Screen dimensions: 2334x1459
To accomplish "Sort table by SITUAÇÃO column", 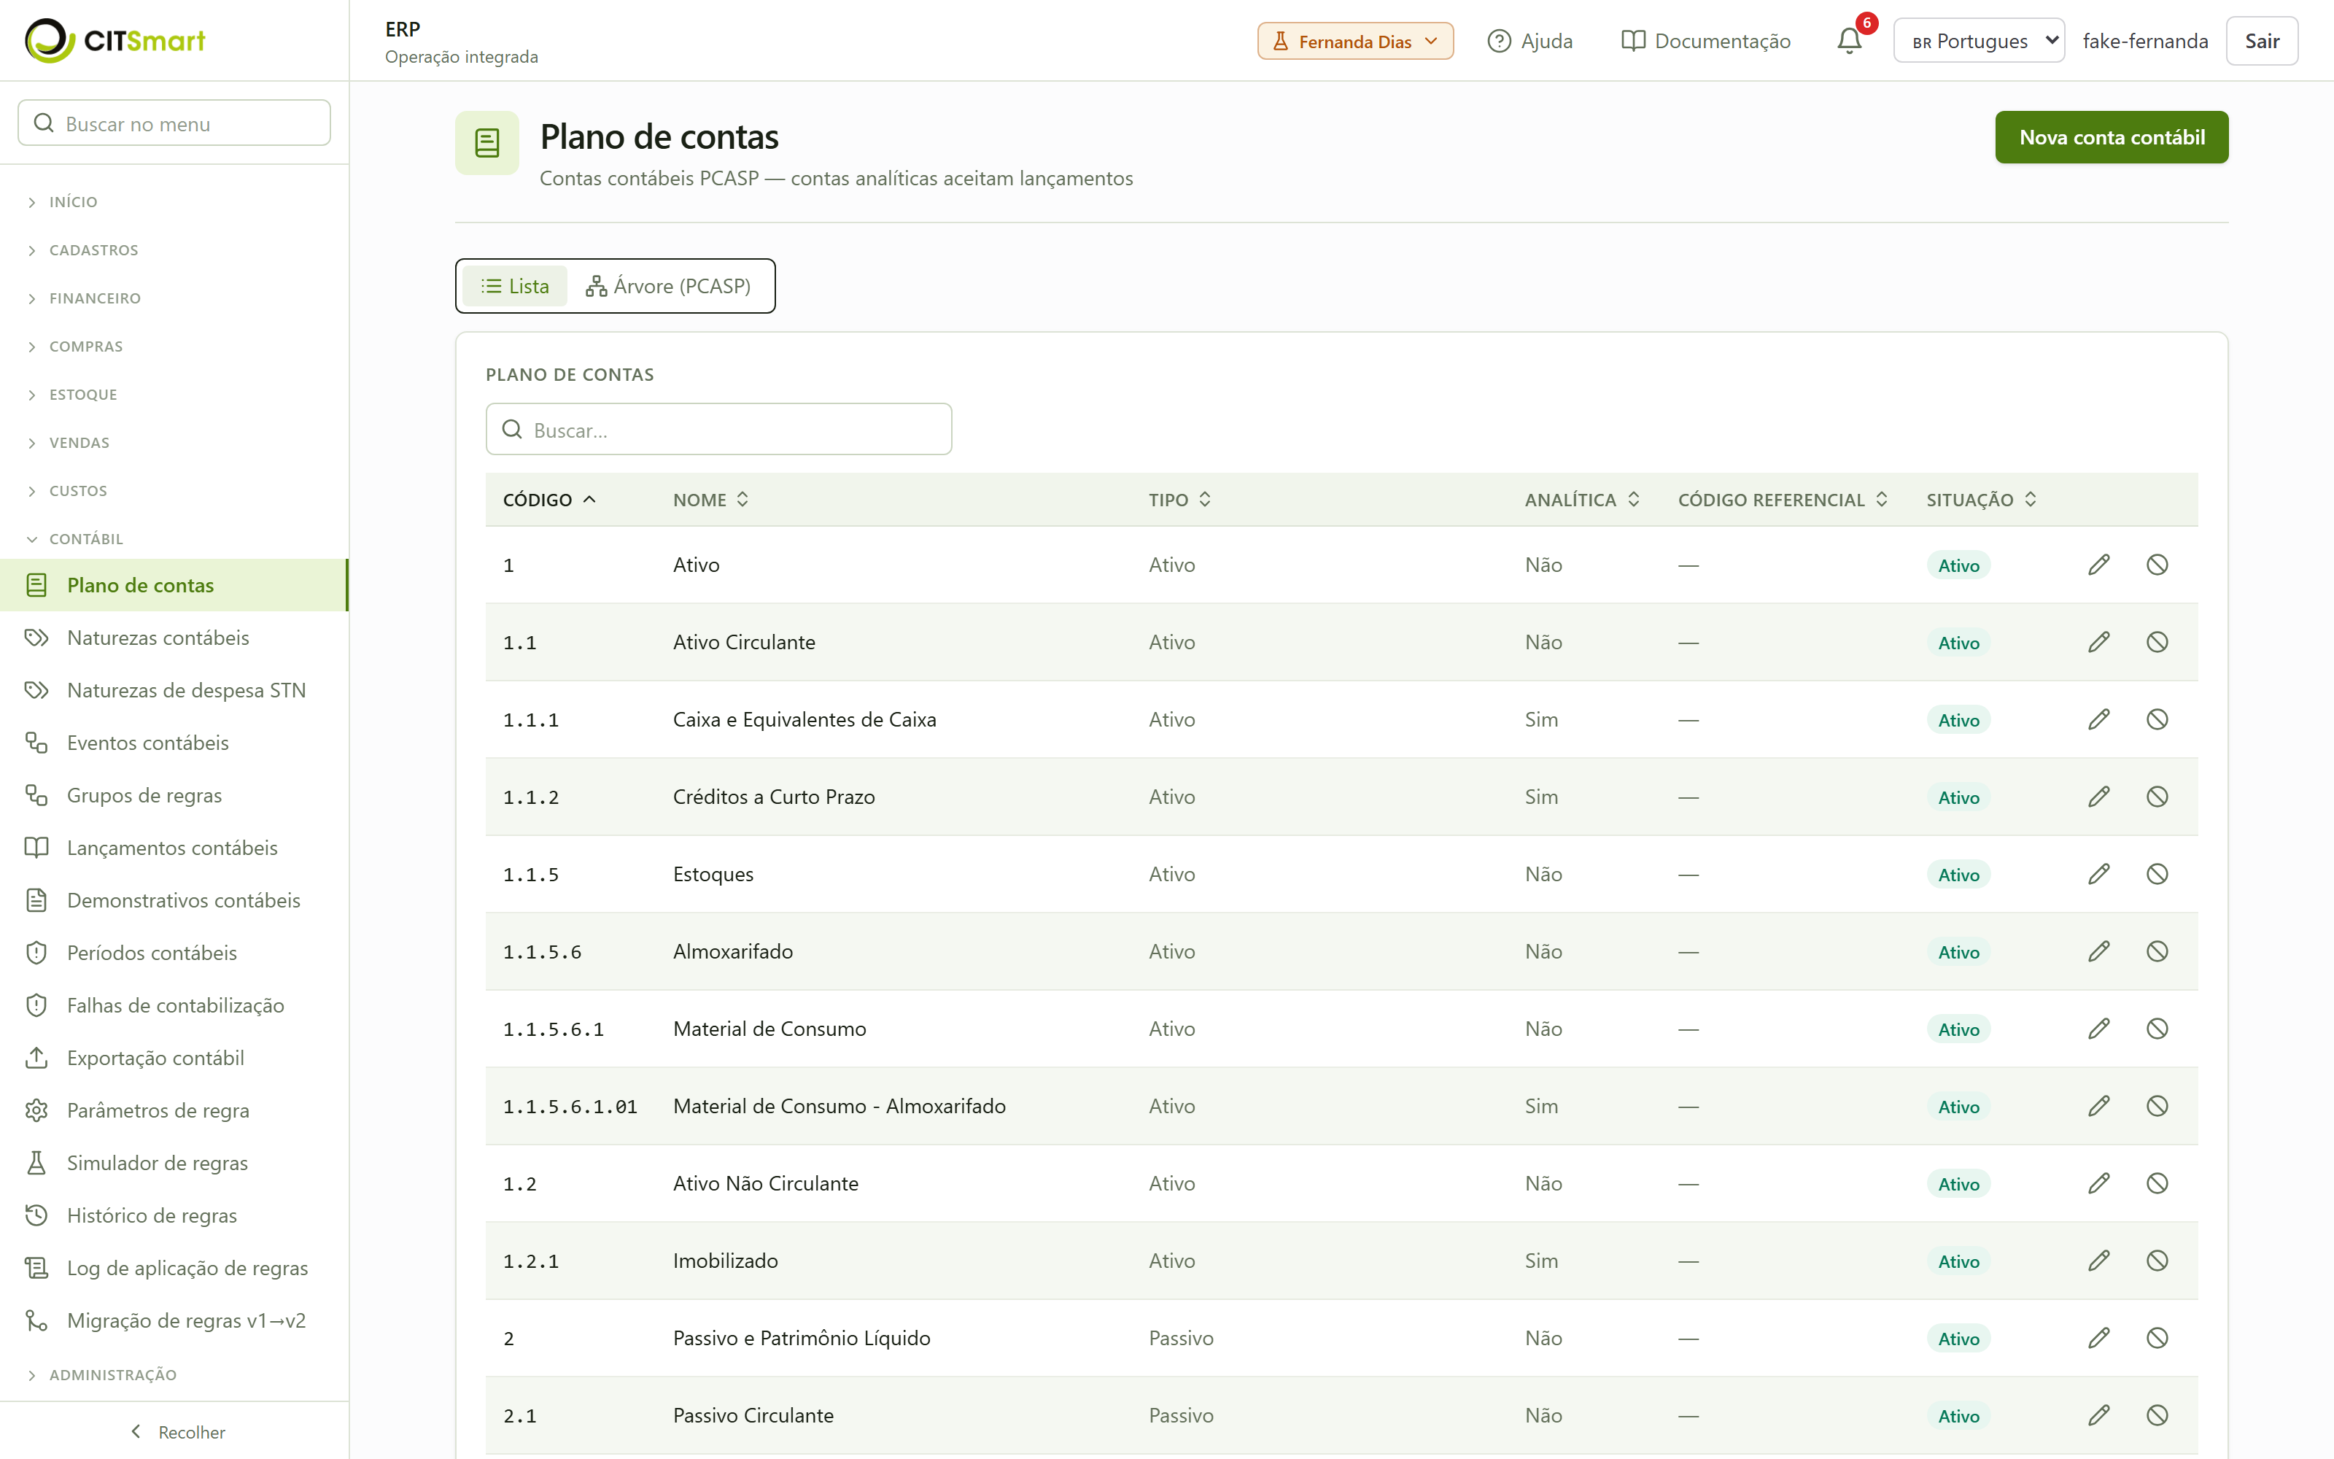I will coord(1982,500).
